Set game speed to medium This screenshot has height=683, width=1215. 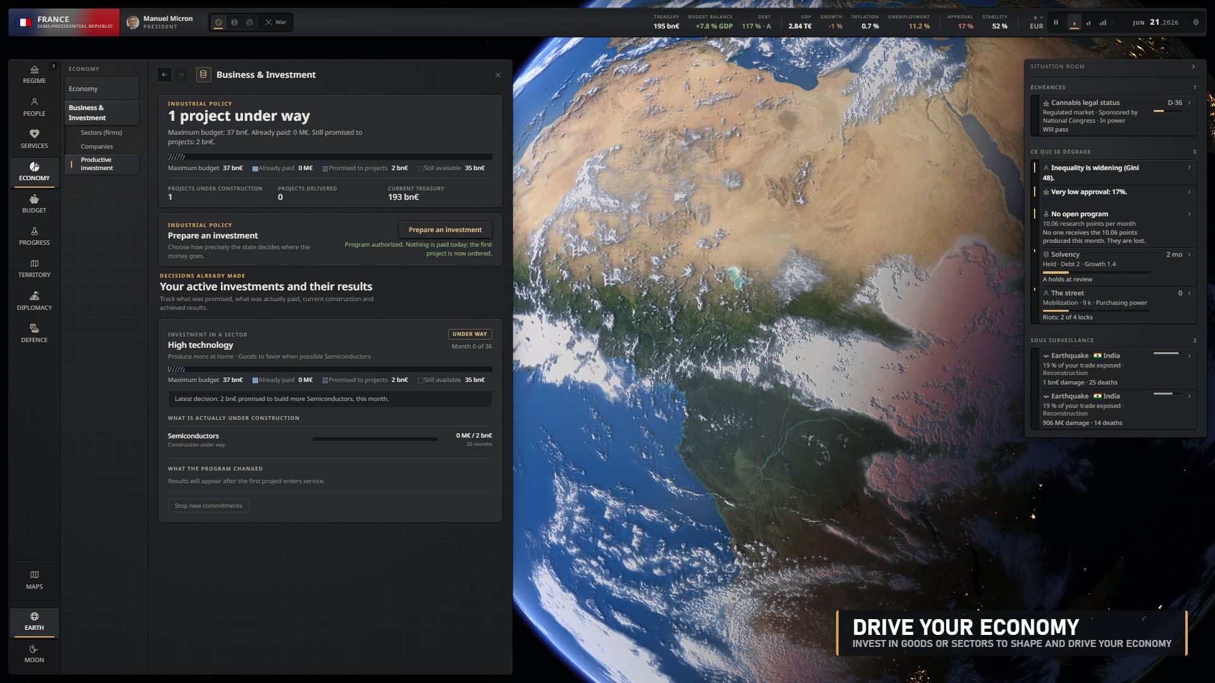click(1088, 23)
